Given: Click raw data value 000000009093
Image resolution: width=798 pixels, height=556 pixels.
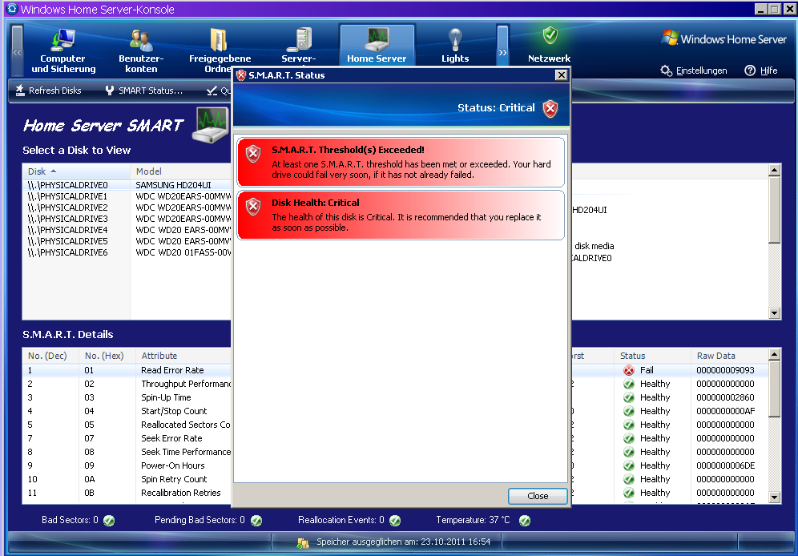Looking at the screenshot, I should [725, 370].
